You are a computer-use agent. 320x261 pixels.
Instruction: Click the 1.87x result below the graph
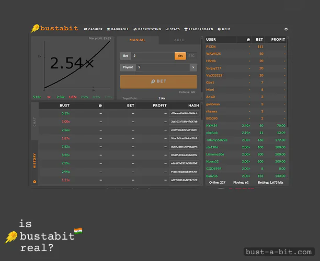pyautogui.click(x=73, y=97)
